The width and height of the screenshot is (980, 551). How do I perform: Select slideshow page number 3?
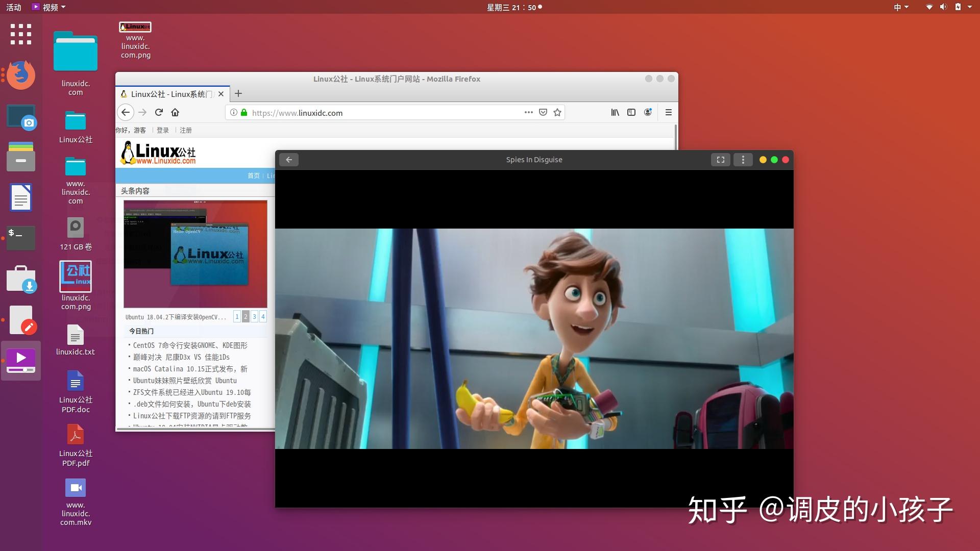254,316
